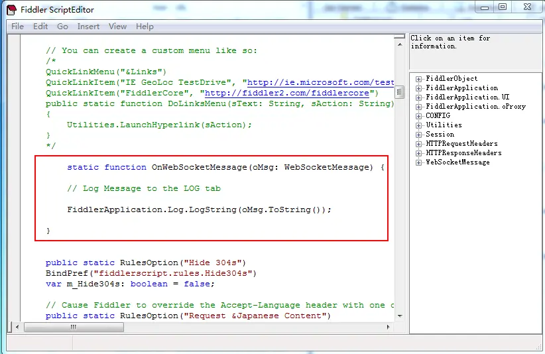Select Utilities in the class tree
545x354 pixels.
[x=444, y=125]
